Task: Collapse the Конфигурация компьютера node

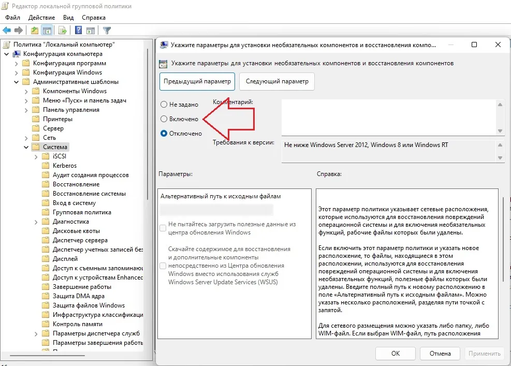Action: pyautogui.click(x=7, y=54)
